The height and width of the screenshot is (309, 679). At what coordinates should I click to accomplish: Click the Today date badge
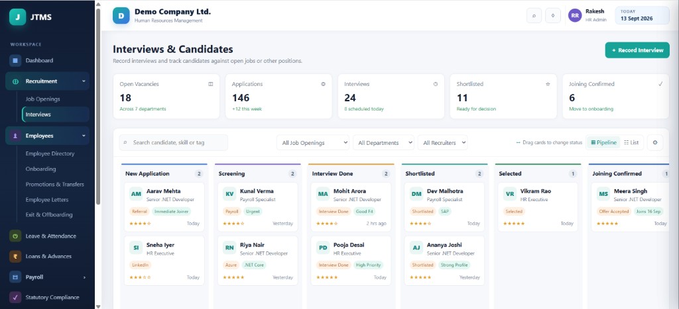click(x=642, y=16)
